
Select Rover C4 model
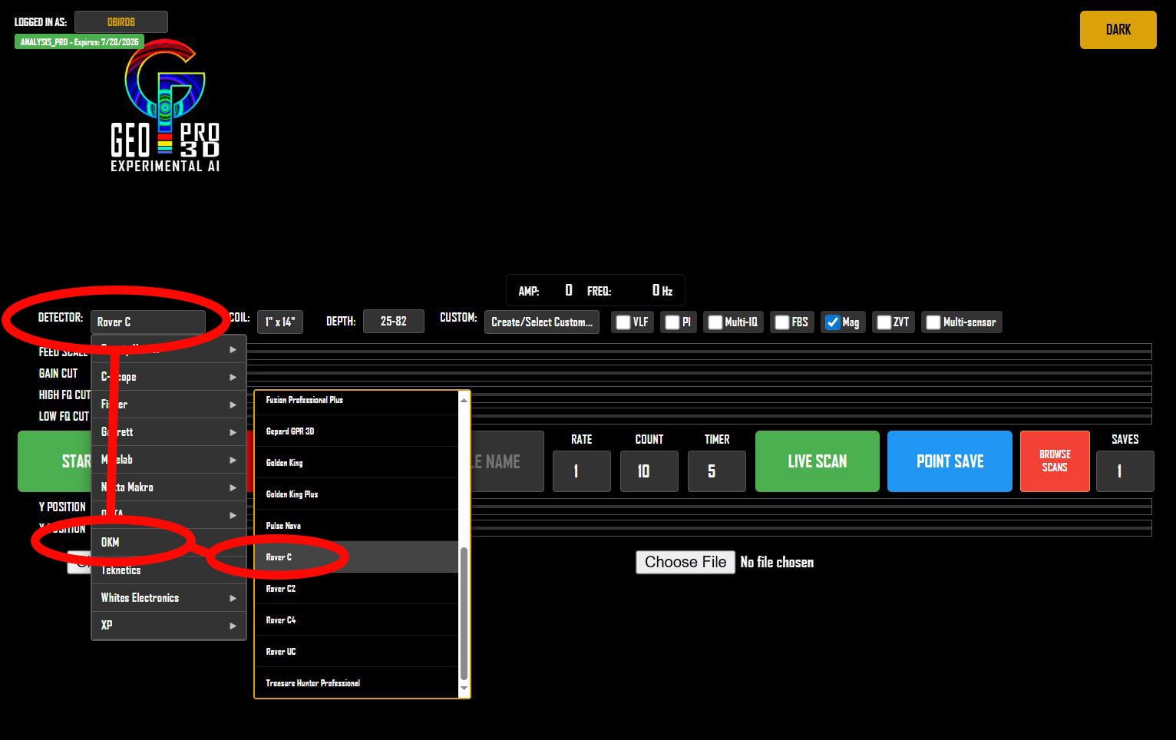[x=356, y=620]
